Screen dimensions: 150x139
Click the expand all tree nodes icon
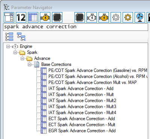click(9, 37)
